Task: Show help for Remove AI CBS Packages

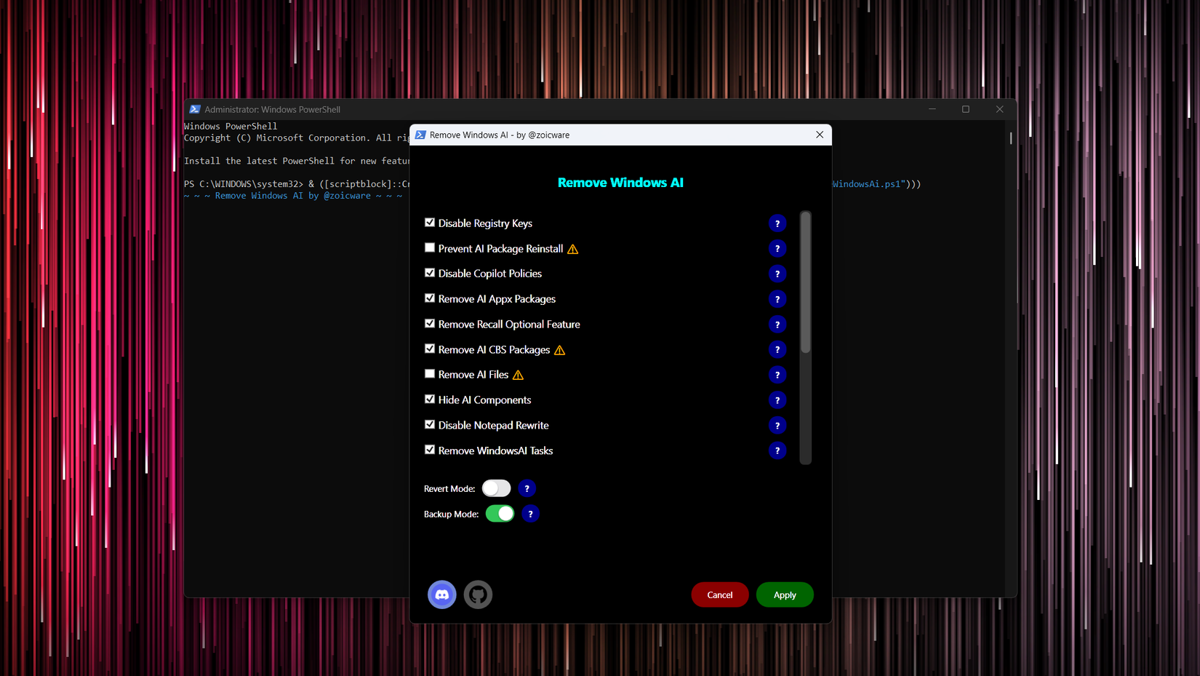Action: coord(777,350)
